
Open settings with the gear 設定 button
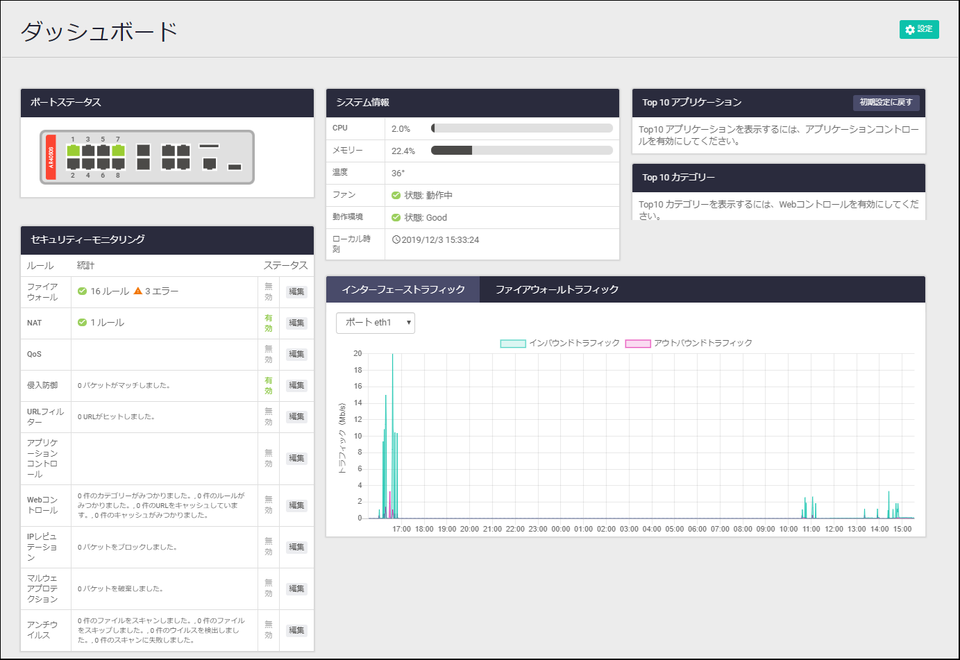[918, 29]
